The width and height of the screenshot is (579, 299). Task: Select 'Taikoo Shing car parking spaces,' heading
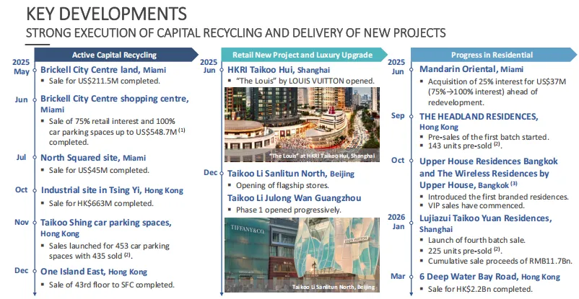[x=106, y=223]
